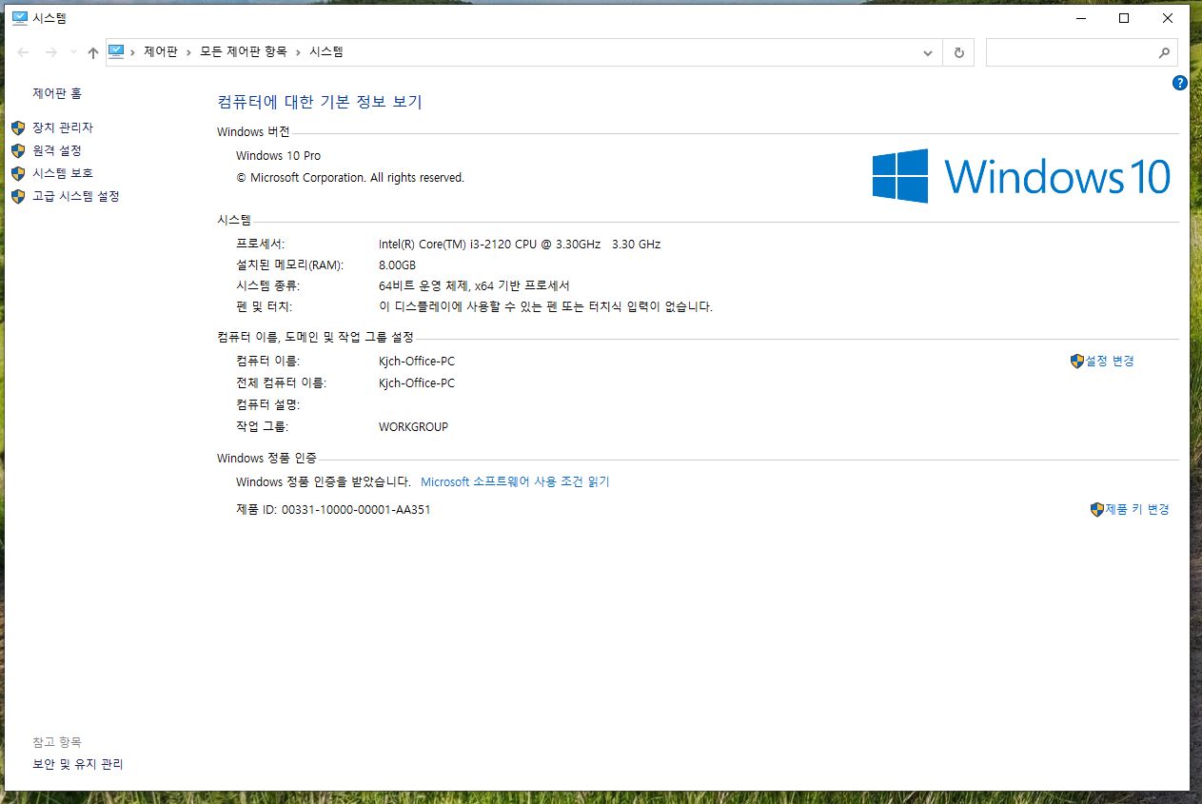
Task: Select Kjch-Office-PC in the 컴퓨터 이름 row
Action: tap(417, 362)
